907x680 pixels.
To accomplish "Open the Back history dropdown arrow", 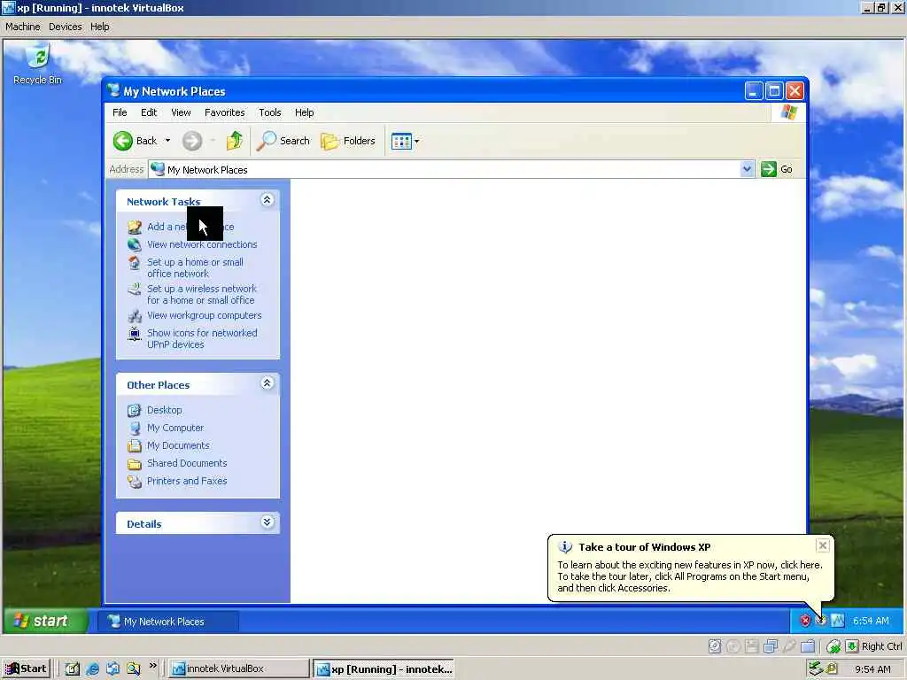I will 167,141.
